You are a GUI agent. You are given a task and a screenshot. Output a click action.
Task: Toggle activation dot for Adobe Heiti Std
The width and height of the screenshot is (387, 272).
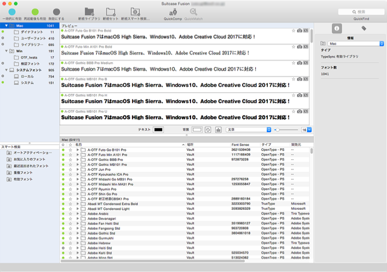[x=63, y=248]
